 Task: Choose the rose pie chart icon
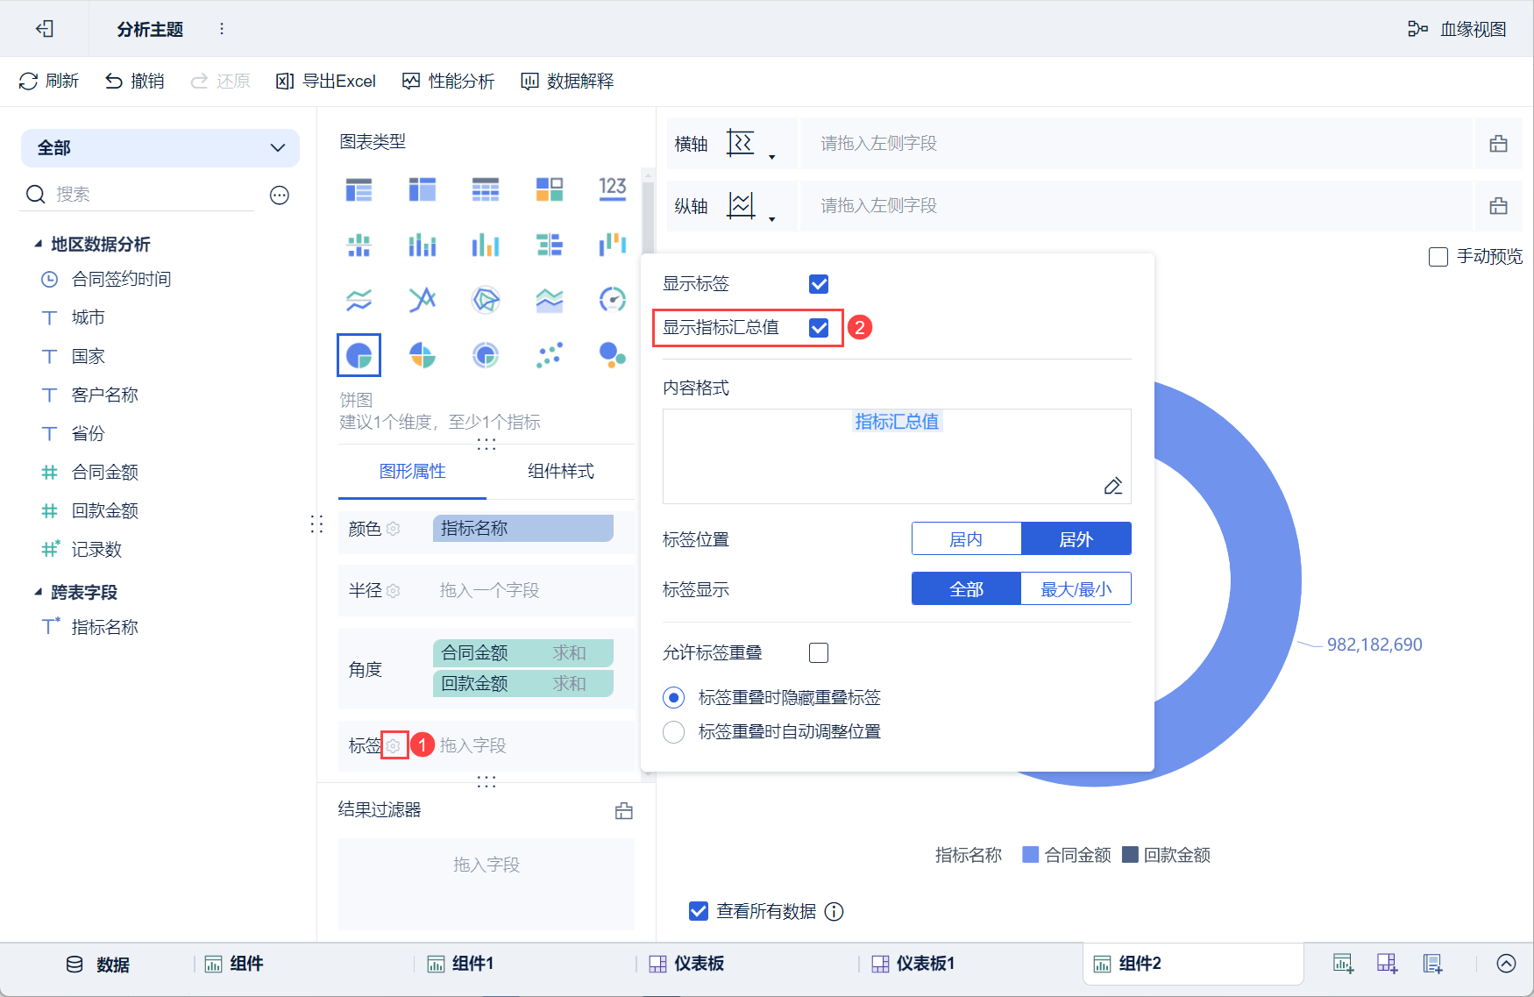click(423, 355)
